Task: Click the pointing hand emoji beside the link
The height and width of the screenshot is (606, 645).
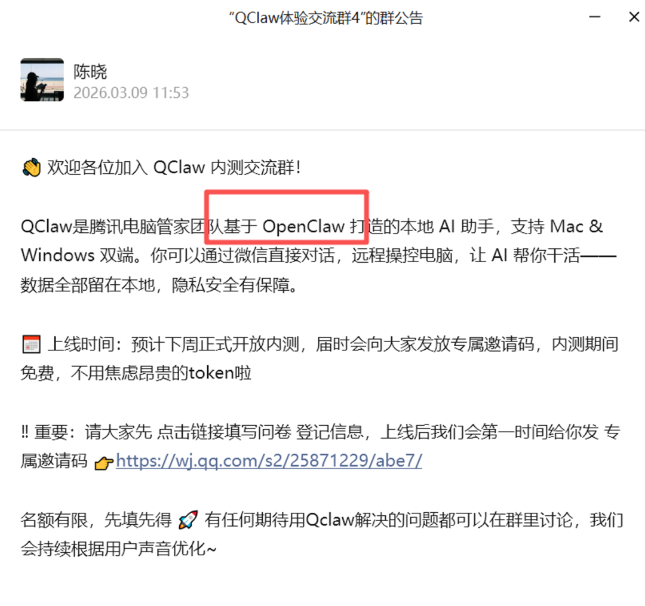Action: click(104, 463)
